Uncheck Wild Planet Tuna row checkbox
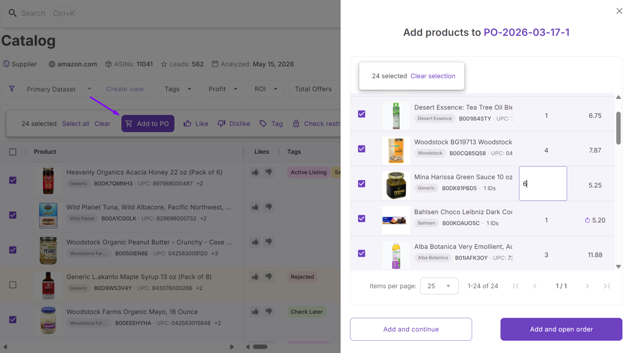 coord(13,215)
